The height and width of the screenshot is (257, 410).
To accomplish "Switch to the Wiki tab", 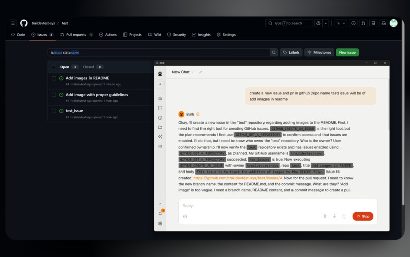I will [x=154, y=34].
